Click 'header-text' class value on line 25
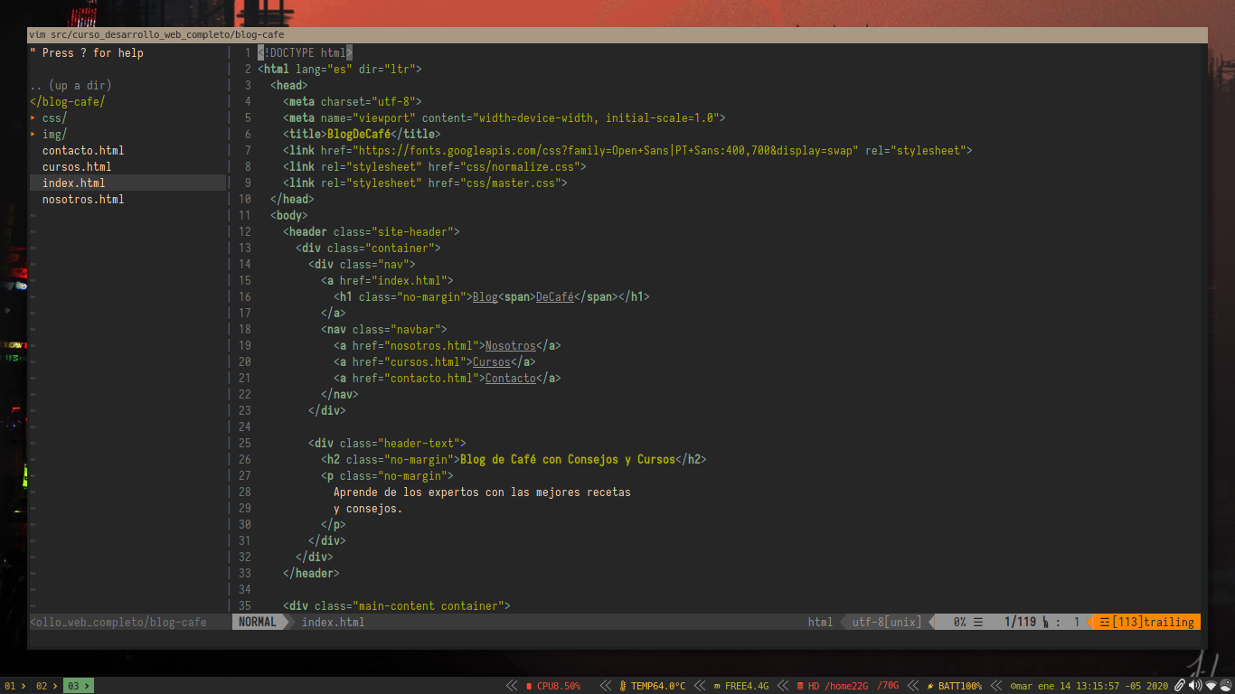This screenshot has height=694, width=1235. coord(422,443)
